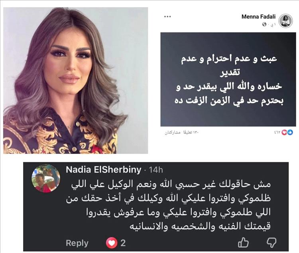Click the ٤٦٢ reactions count
Image resolution: width=299 pixels, height=253 pixels.
(277, 132)
